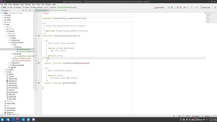
Task: Click the Service breadcrumb in navigation bar
Action: tap(53, 7)
